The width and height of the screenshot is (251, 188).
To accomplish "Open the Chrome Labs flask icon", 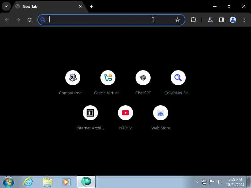I will click(210, 20).
